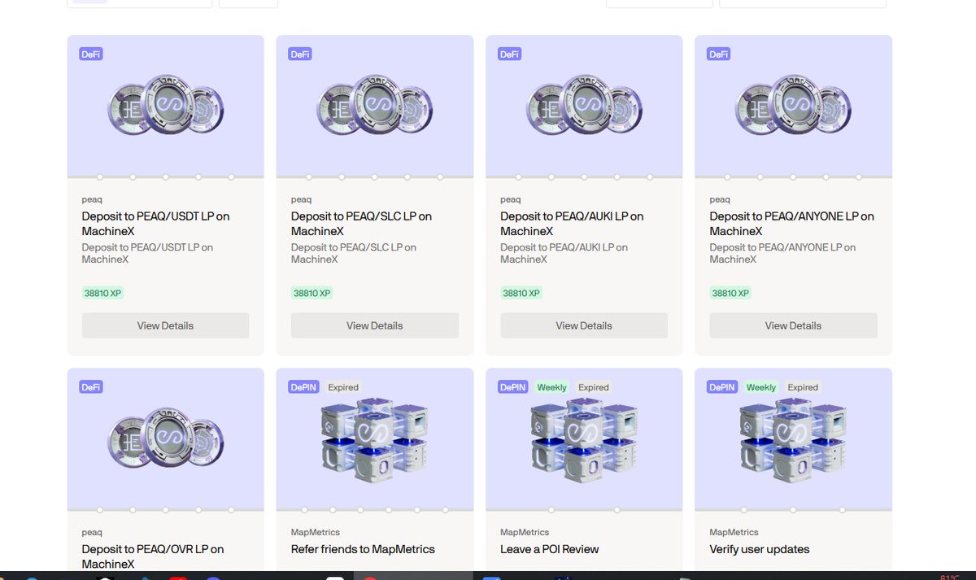Select the Weekly tag on Leave a POI Review card
The height and width of the screenshot is (580, 976).
(551, 387)
